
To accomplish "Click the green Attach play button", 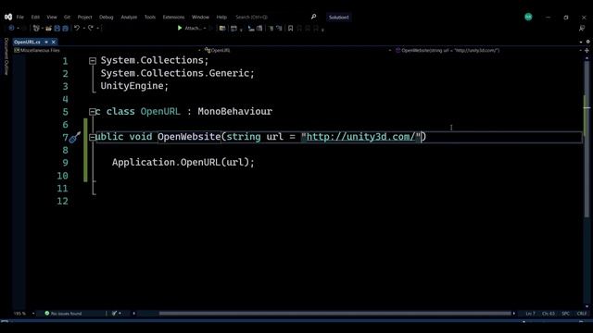I will coord(180,28).
